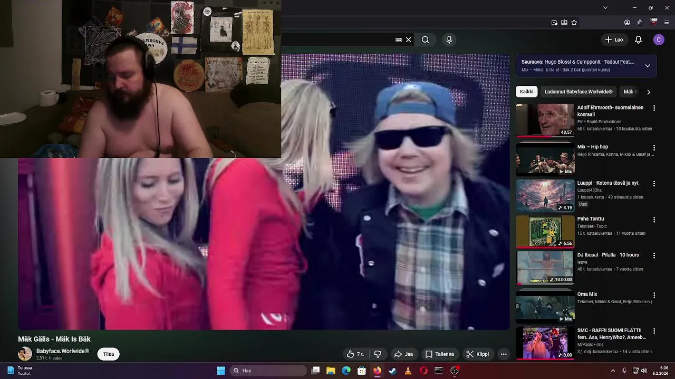Click the picture-in-picture icon in the address bar
This screenshot has width=675, height=379.
(554, 23)
